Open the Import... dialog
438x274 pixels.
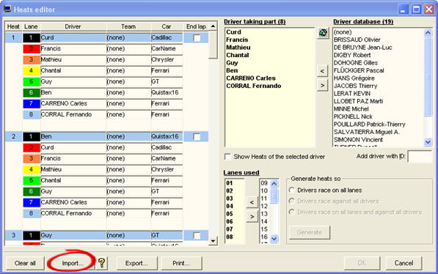point(73,263)
